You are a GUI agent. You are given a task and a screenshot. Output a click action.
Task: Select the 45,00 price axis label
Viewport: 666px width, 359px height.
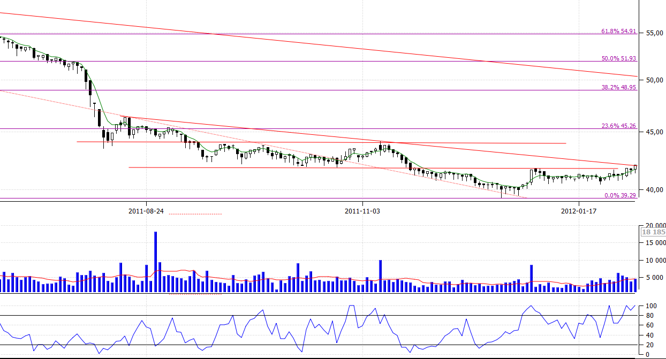653,132
